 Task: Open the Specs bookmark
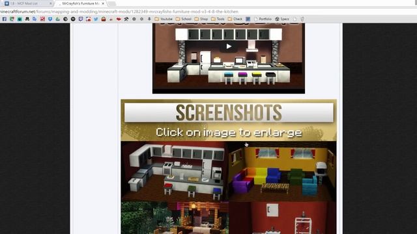[x=282, y=19]
